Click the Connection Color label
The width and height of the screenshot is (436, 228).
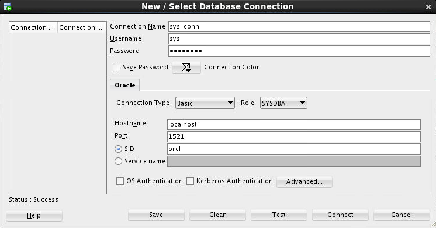tap(231, 68)
